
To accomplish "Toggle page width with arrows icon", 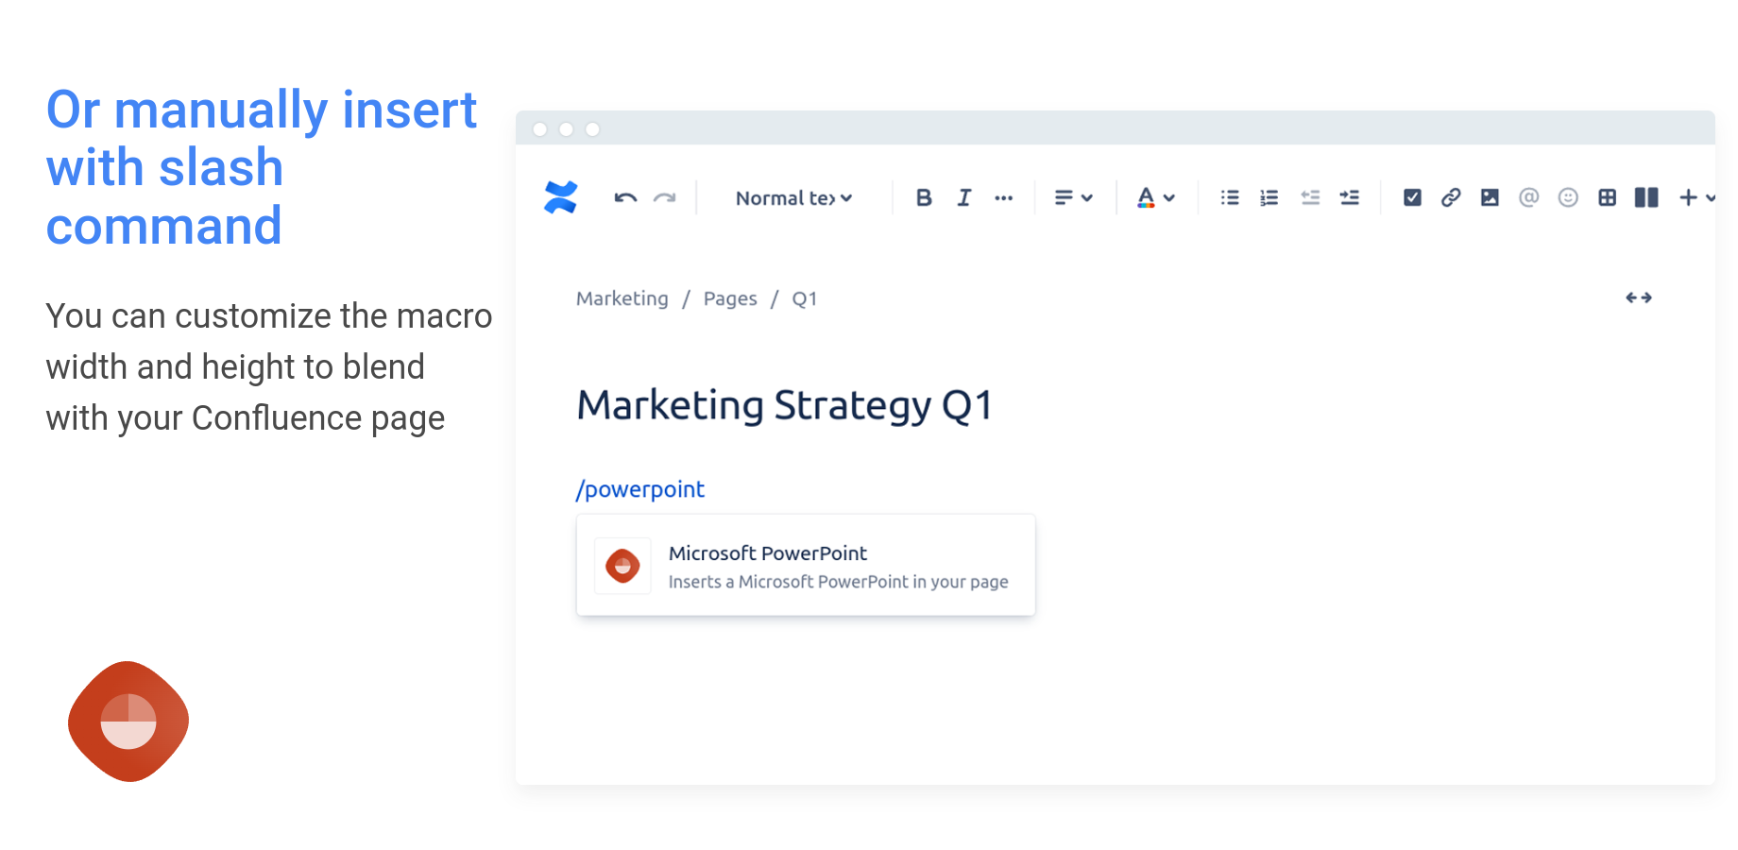I will (x=1639, y=297).
